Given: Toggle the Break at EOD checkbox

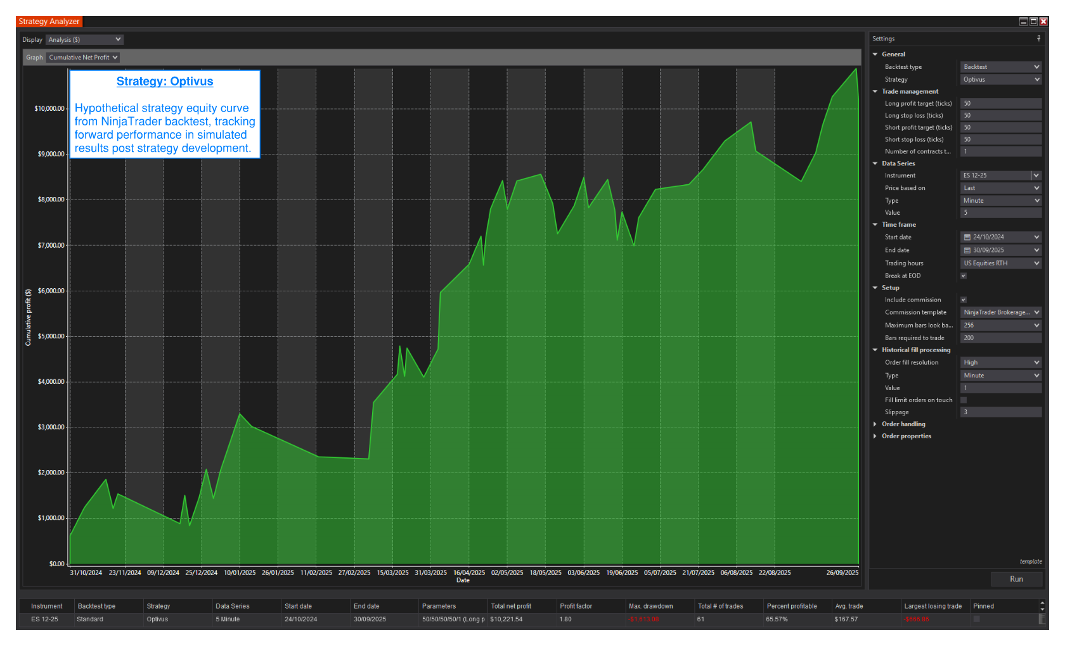Looking at the screenshot, I should [x=964, y=276].
